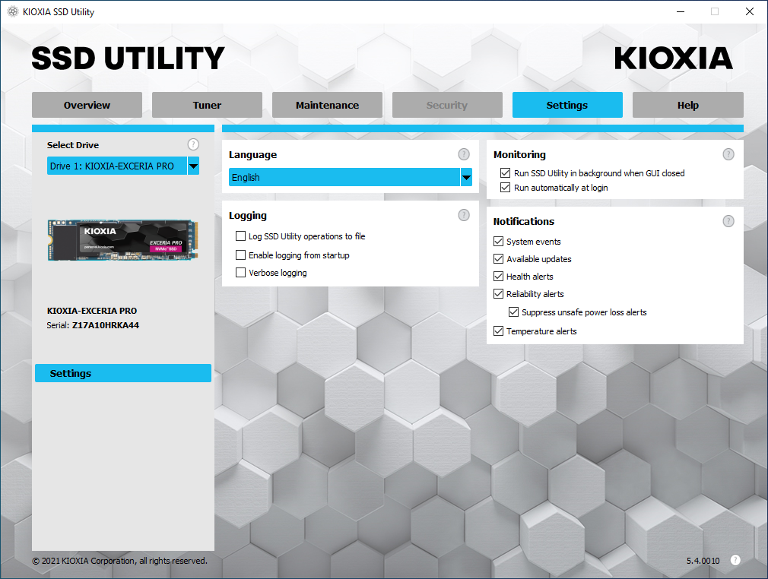Switch to the Overview tab
The height and width of the screenshot is (579, 768).
pos(87,105)
